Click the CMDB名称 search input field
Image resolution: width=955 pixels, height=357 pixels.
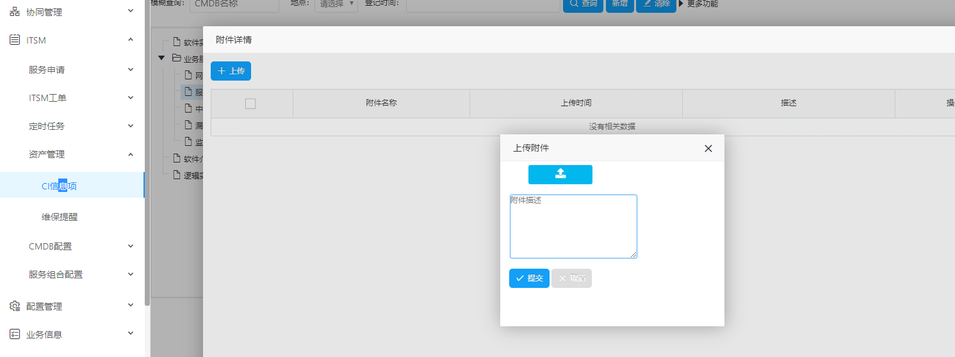click(234, 4)
